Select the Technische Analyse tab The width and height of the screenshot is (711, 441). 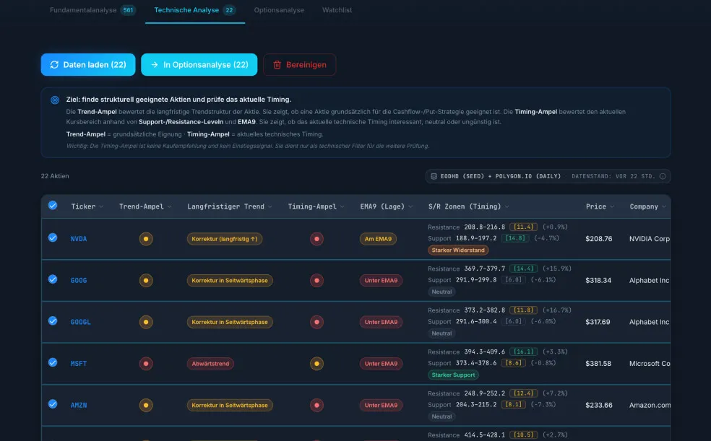(x=195, y=10)
